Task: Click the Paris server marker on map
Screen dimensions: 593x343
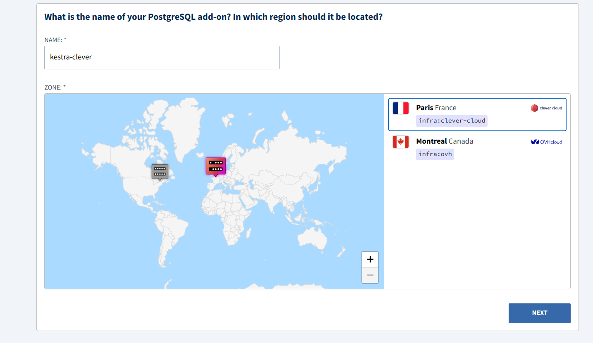Action: (215, 166)
